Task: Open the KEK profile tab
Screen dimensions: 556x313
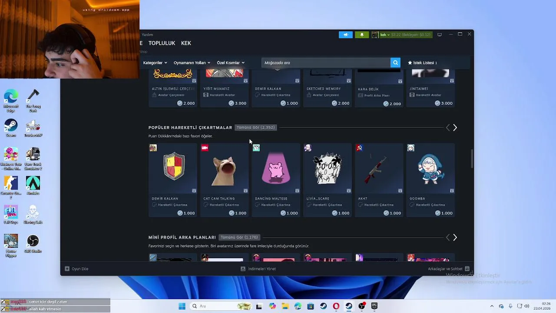Action: pyautogui.click(x=186, y=43)
